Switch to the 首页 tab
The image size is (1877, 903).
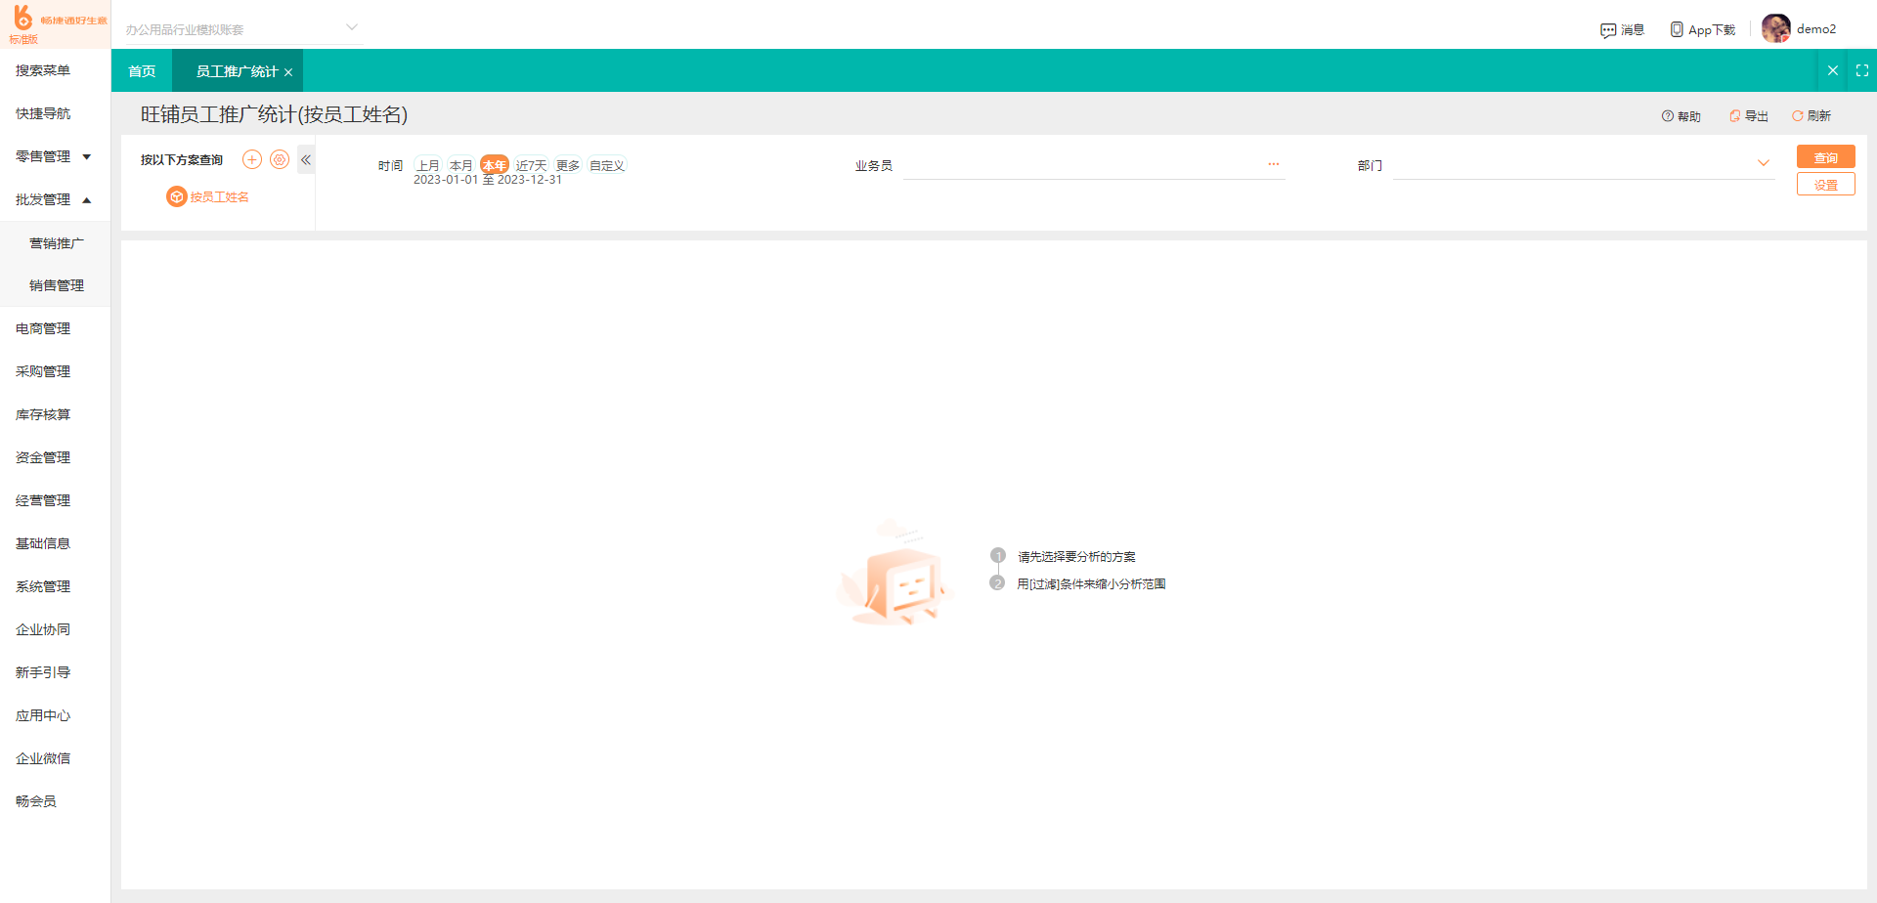click(x=142, y=71)
